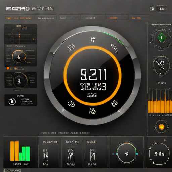Click the orange spectrum bar chart on the right

[x=160, y=100]
